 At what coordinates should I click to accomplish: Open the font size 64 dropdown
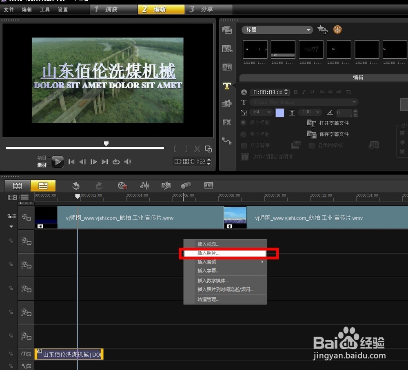click(261, 112)
